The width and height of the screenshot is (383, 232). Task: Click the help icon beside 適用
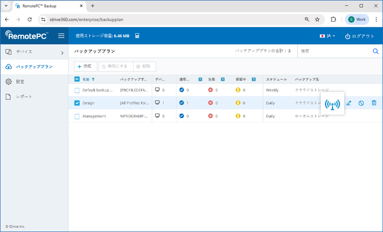200,79
